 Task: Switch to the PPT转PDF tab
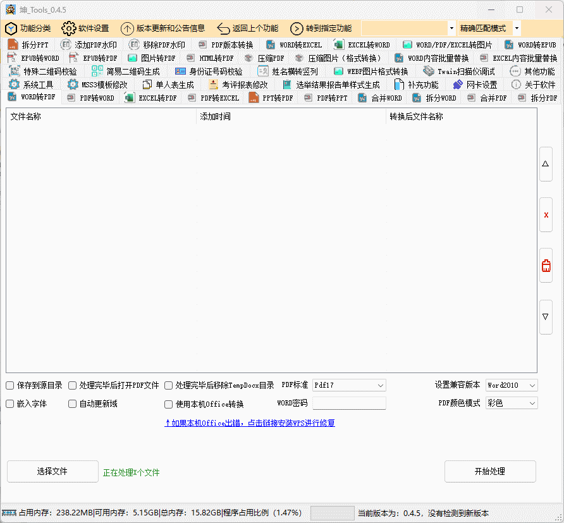pos(271,98)
